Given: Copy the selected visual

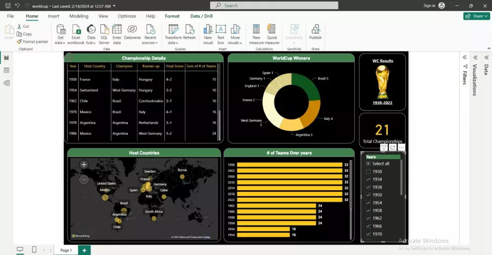Looking at the screenshot, I should click(25, 34).
